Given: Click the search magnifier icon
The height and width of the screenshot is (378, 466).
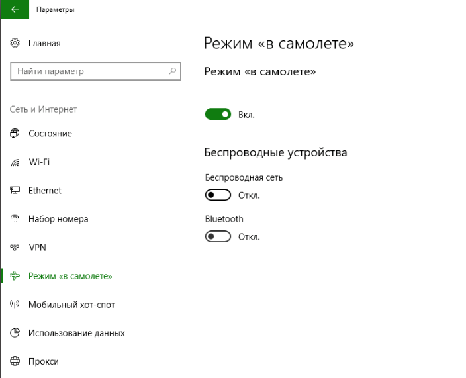Looking at the screenshot, I should [x=172, y=71].
